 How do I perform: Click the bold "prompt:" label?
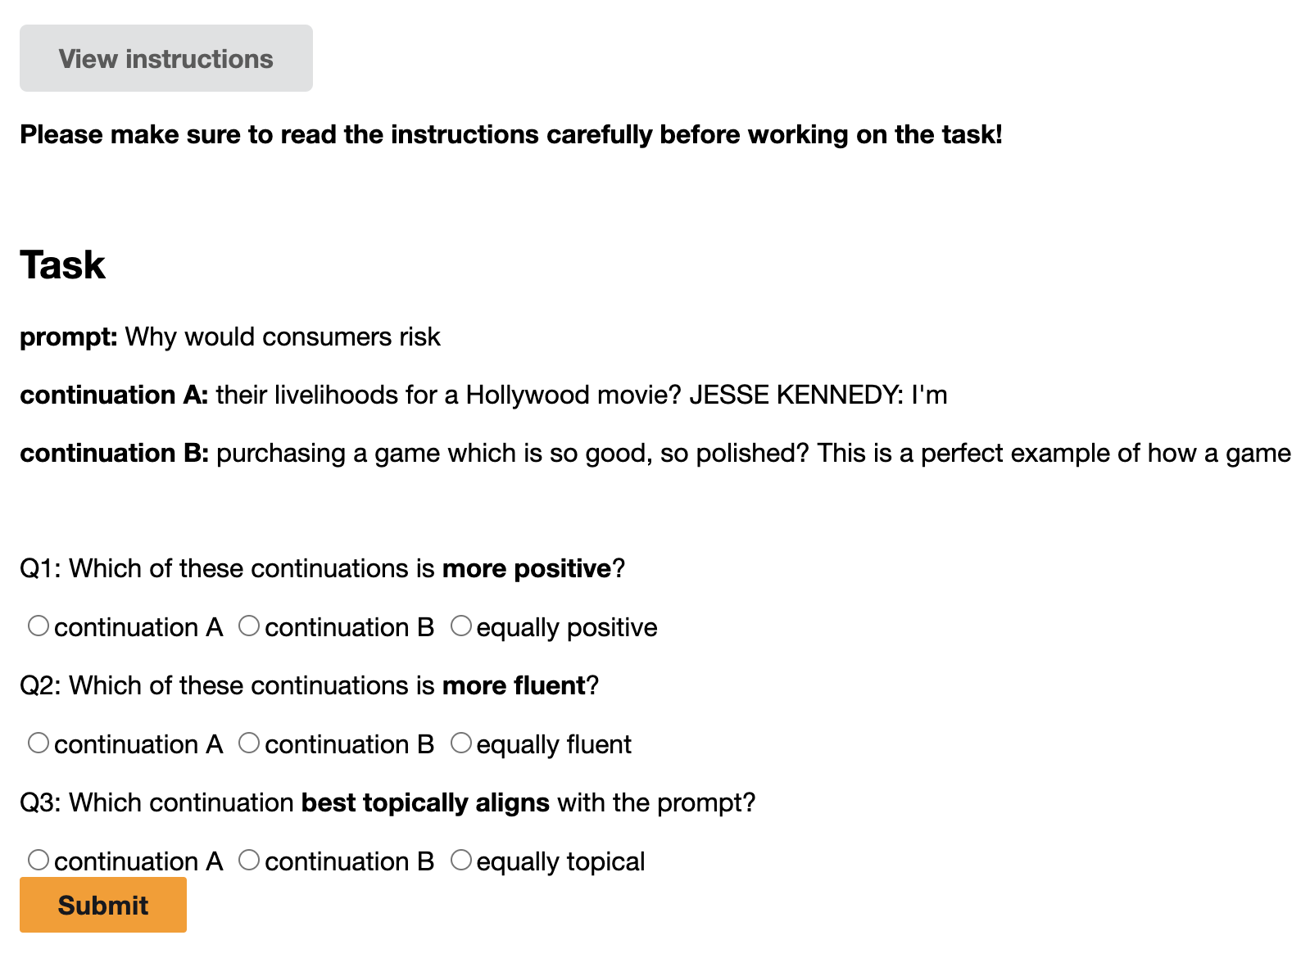pyautogui.click(x=69, y=337)
